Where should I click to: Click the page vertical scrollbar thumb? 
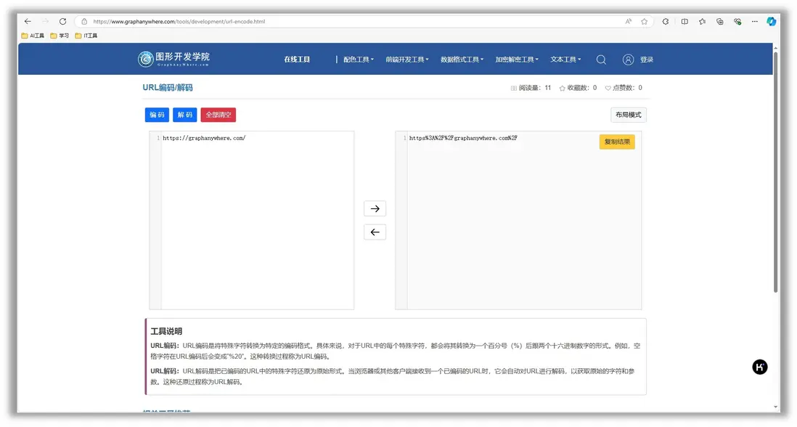(776, 172)
